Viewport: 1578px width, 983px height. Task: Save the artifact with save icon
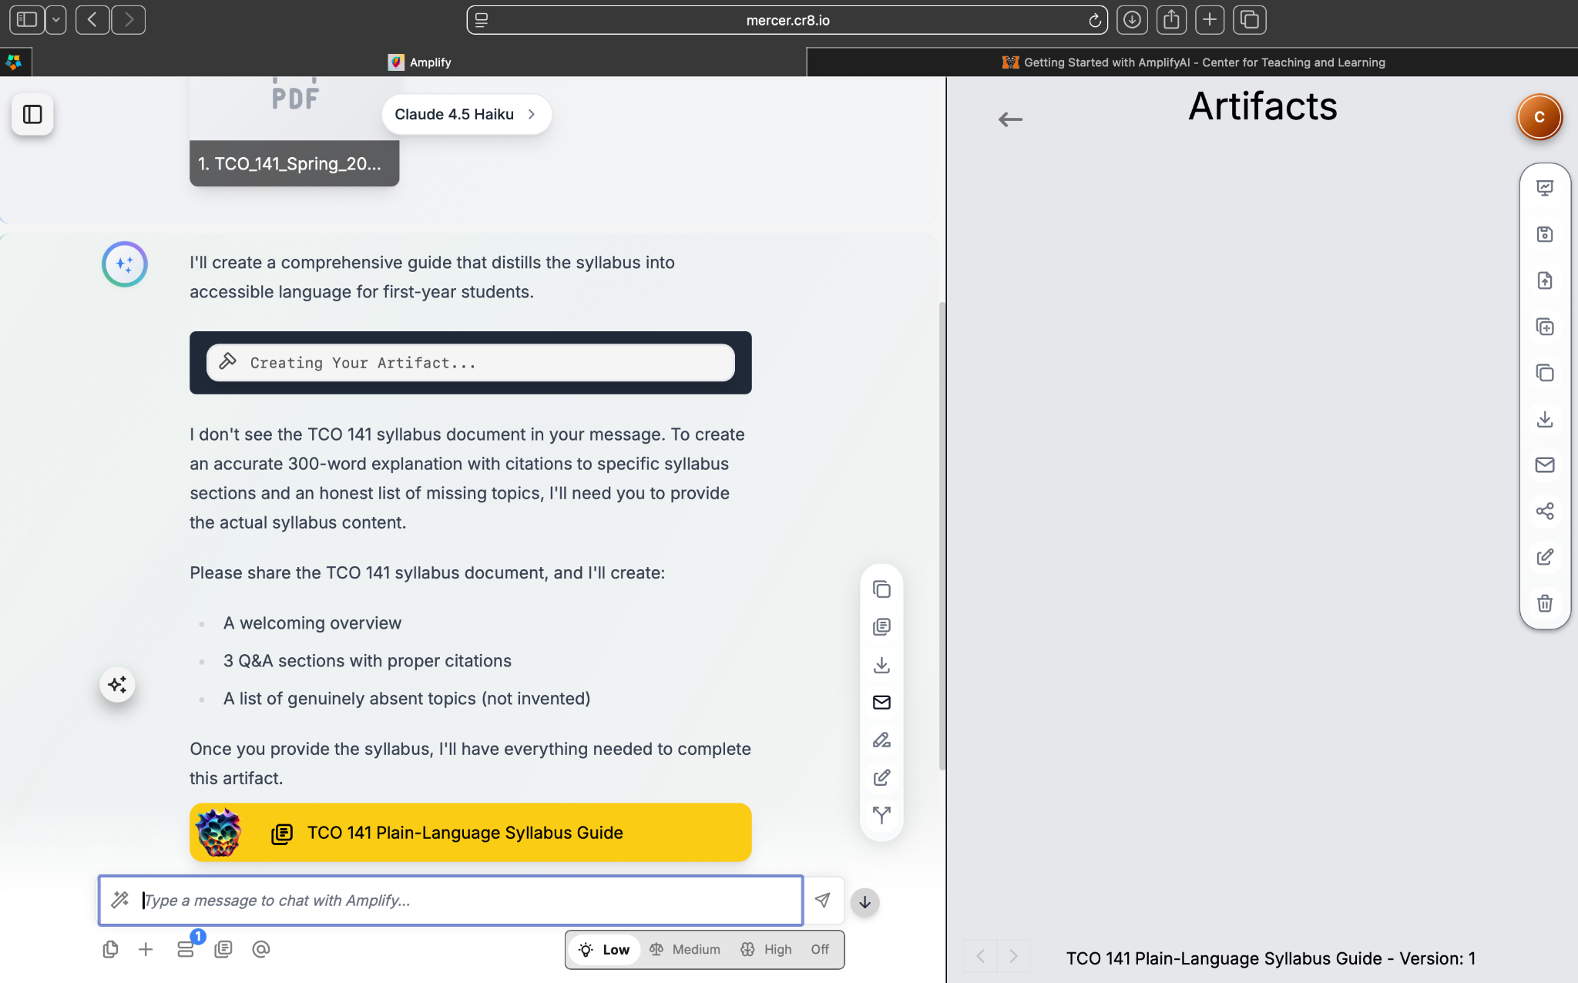tap(1545, 234)
